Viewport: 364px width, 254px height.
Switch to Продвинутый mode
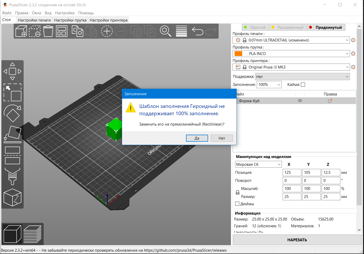point(326,27)
